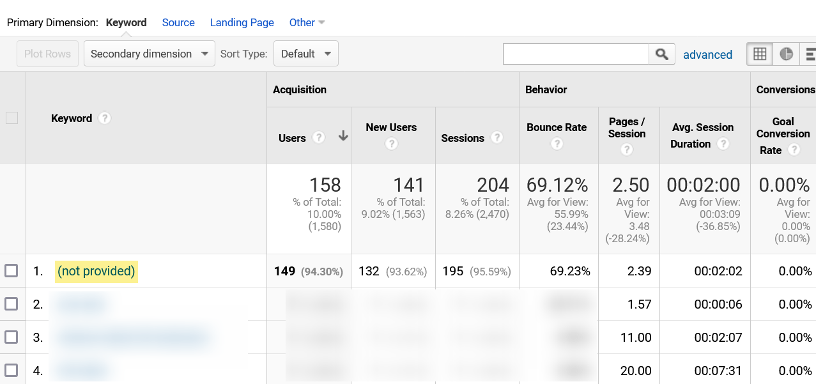Click inside the search input field
The height and width of the screenshot is (384, 816).
click(x=575, y=54)
